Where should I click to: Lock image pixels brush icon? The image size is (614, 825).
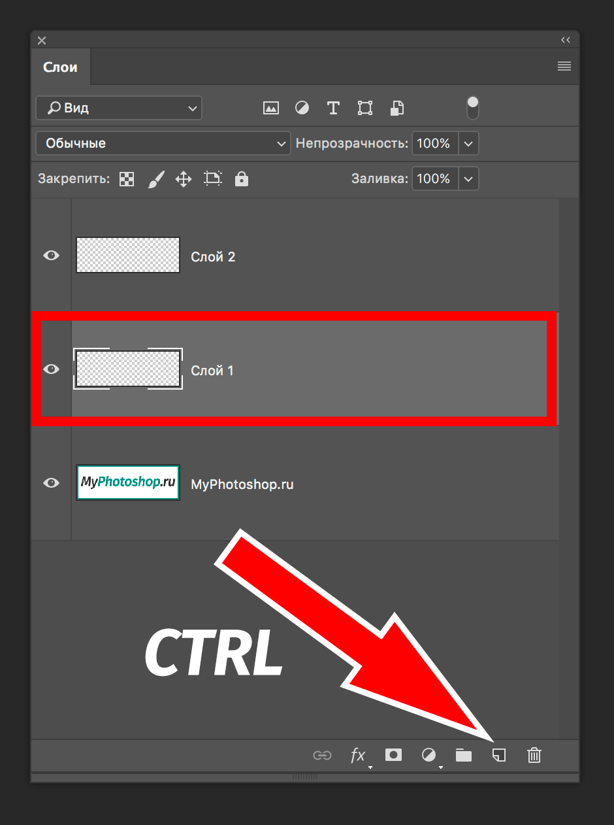tap(155, 179)
